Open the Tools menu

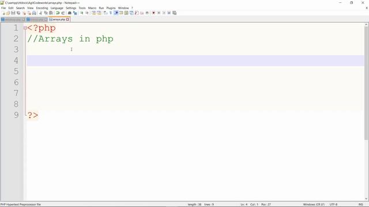82,8
